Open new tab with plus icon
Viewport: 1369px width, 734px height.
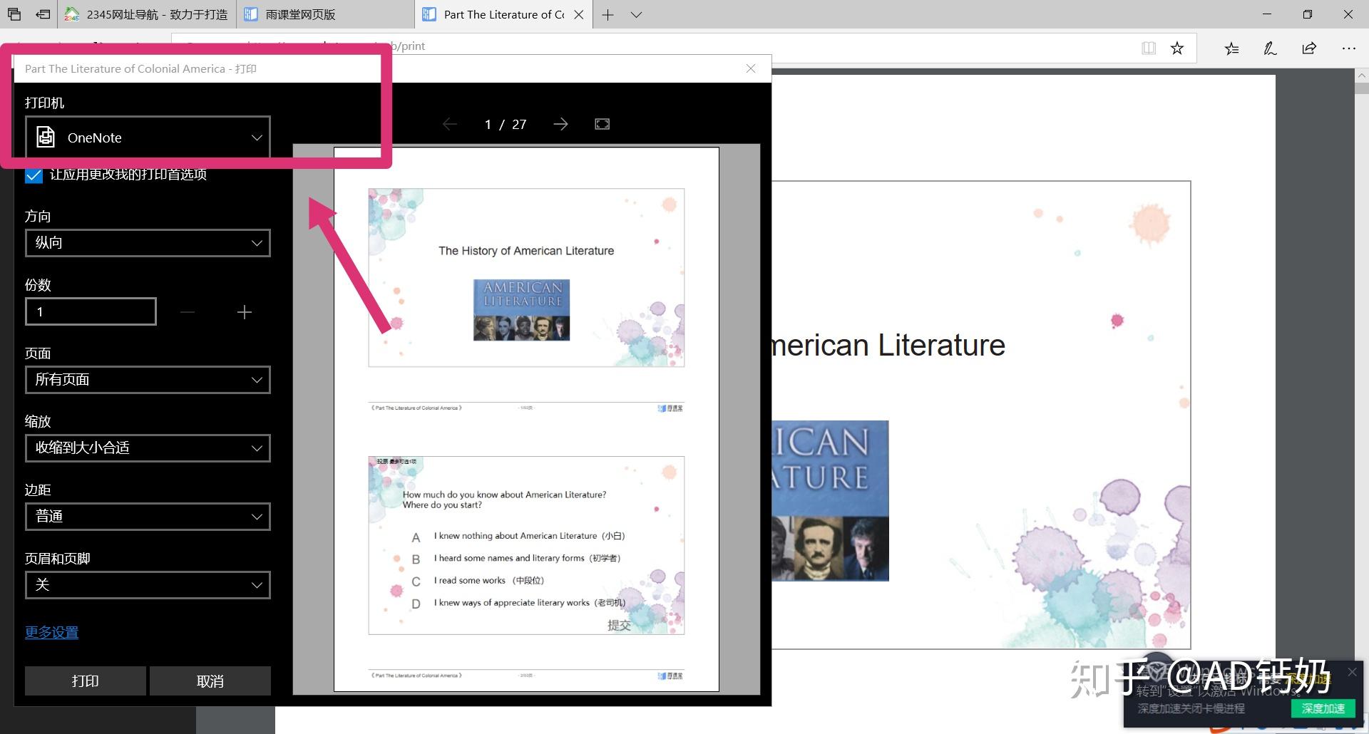607,14
